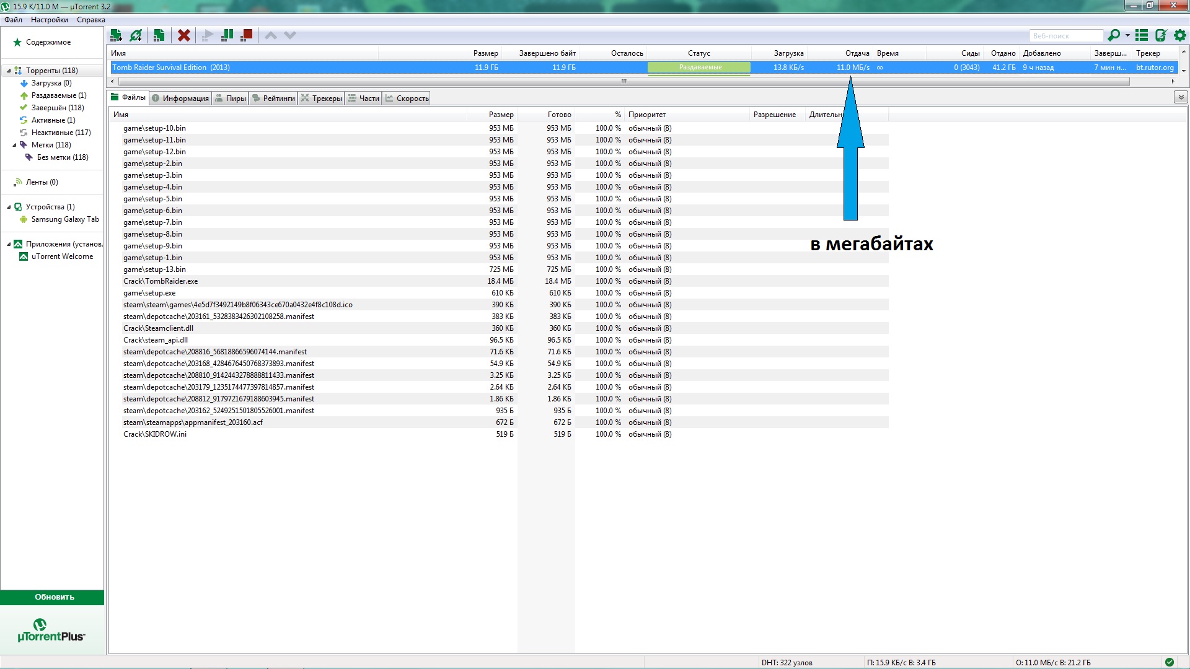Click the status bar network OK green icon
The height and width of the screenshot is (669, 1190).
point(1169,662)
